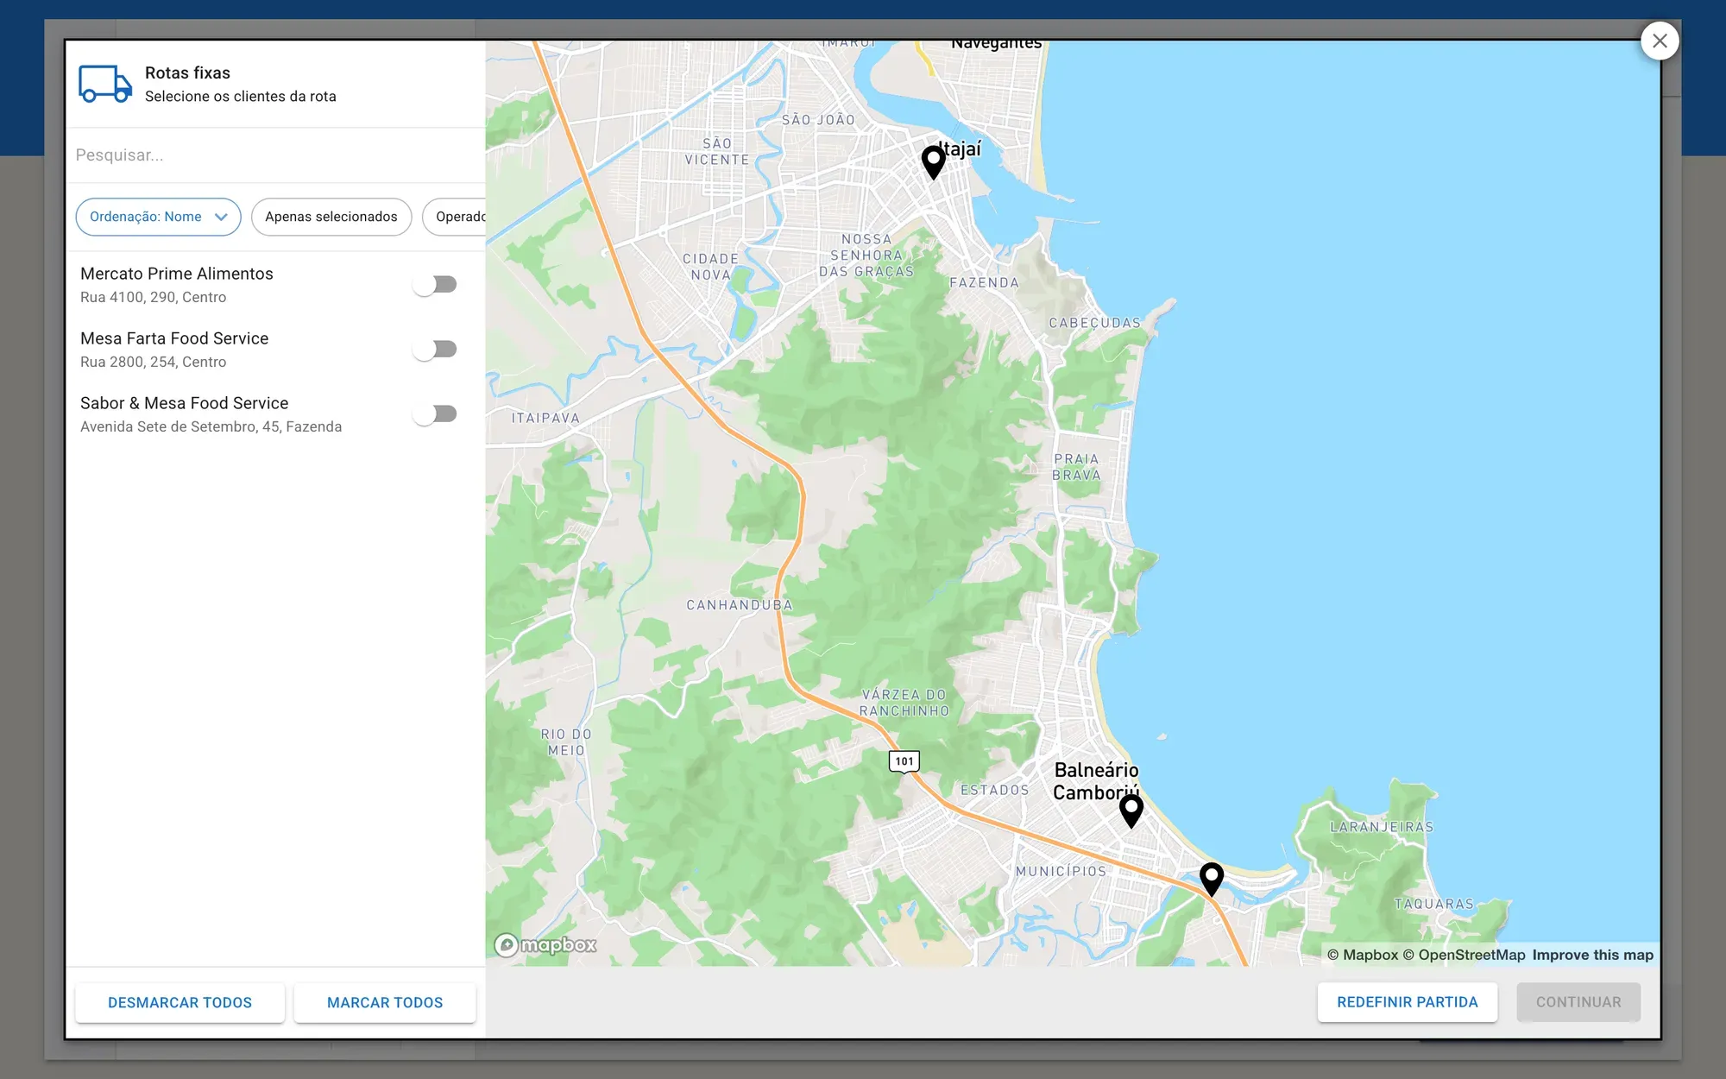The height and width of the screenshot is (1079, 1726).
Task: Click the Operador filter chip
Action: coord(455,217)
